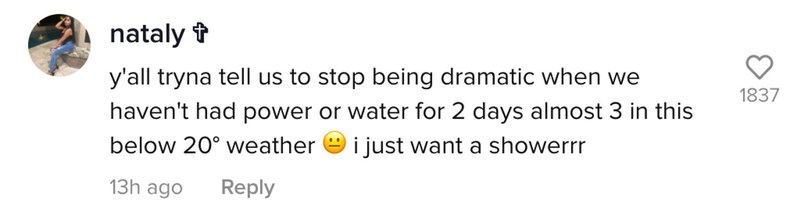The width and height of the screenshot is (808, 219).
Task: Click the neutral face emoji in comment
Action: coord(334,143)
